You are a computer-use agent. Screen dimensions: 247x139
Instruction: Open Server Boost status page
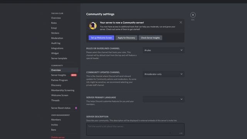coord(61,108)
